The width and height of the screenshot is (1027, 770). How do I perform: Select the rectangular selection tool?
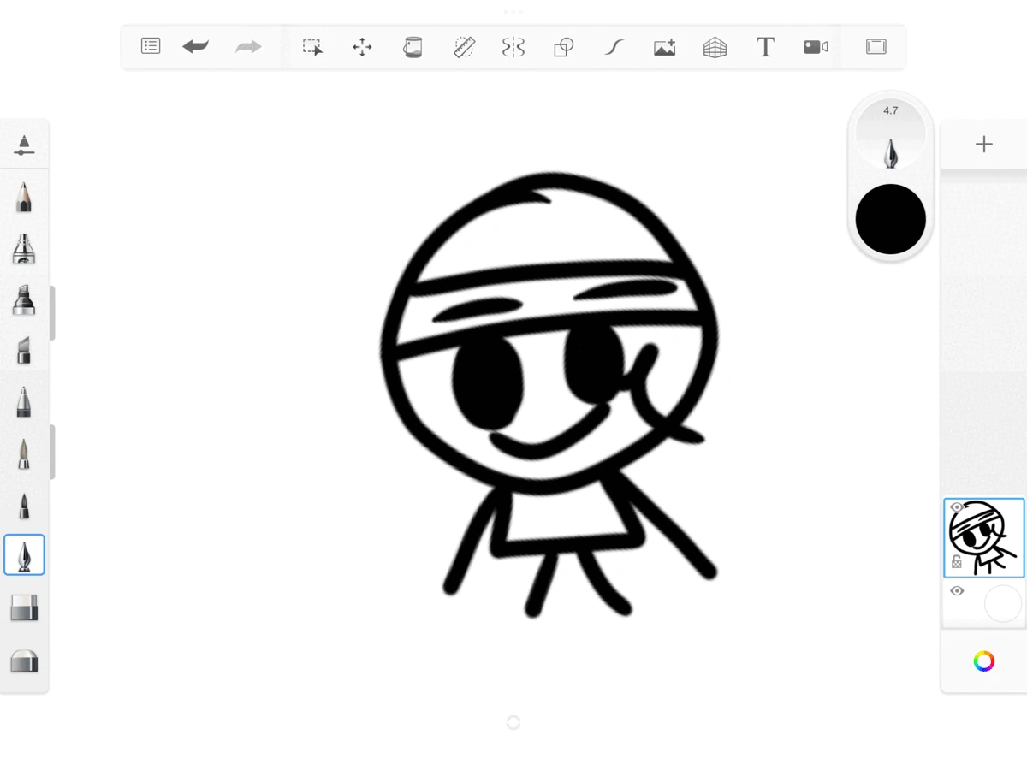(312, 46)
